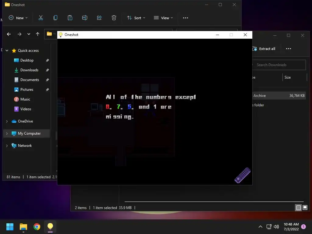This screenshot has width=312, height=234.
Task: Select OneDrive in navigation pane
Action: pyautogui.click(x=25, y=121)
